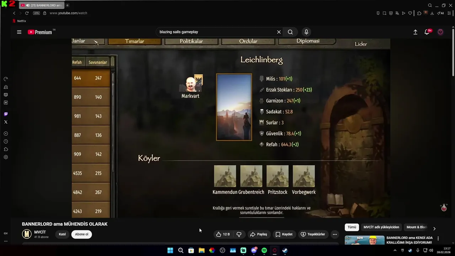
Task: Click the translate page icon
Action: tap(397, 13)
